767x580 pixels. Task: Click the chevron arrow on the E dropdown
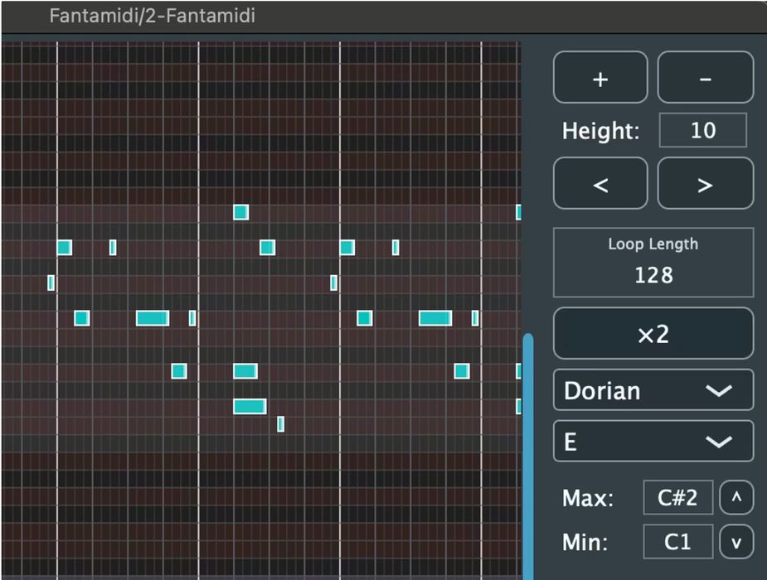click(717, 442)
